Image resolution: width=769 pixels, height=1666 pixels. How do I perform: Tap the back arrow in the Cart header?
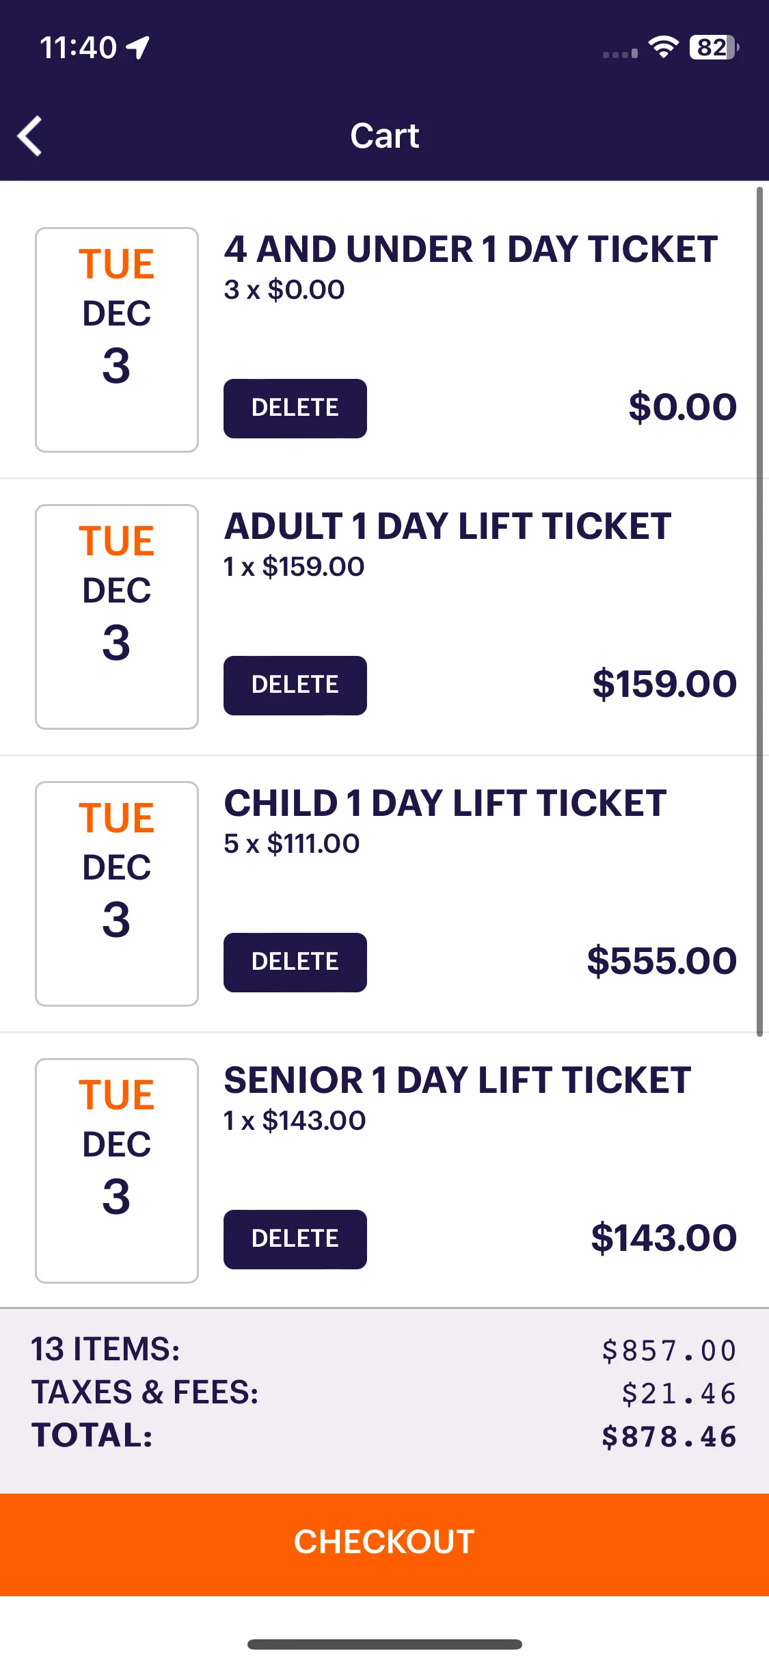point(30,135)
